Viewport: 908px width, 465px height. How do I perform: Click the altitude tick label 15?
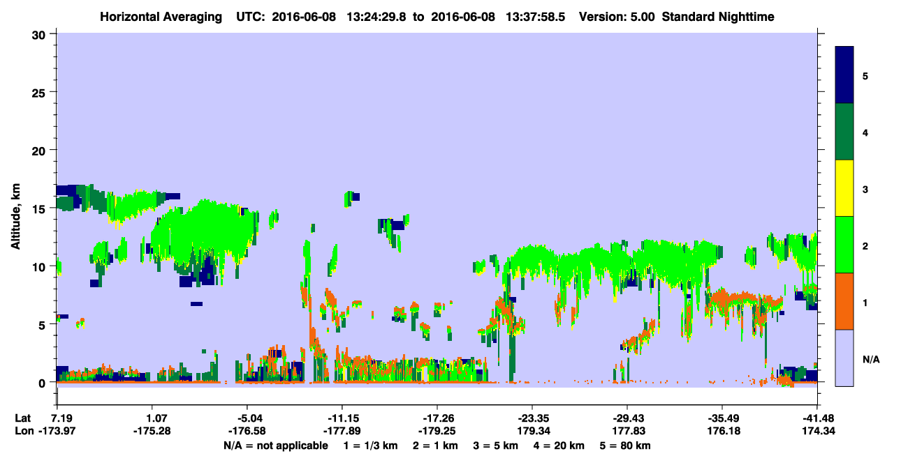(x=41, y=208)
